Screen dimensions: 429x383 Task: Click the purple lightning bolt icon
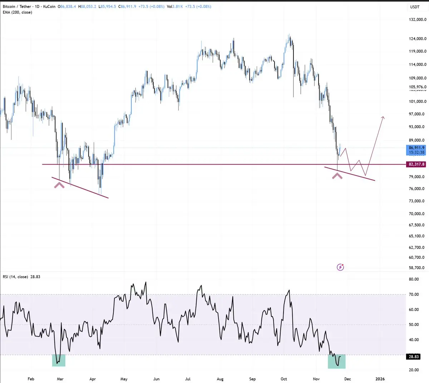pos(340,267)
